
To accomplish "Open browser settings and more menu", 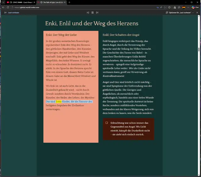I will (188, 7).
